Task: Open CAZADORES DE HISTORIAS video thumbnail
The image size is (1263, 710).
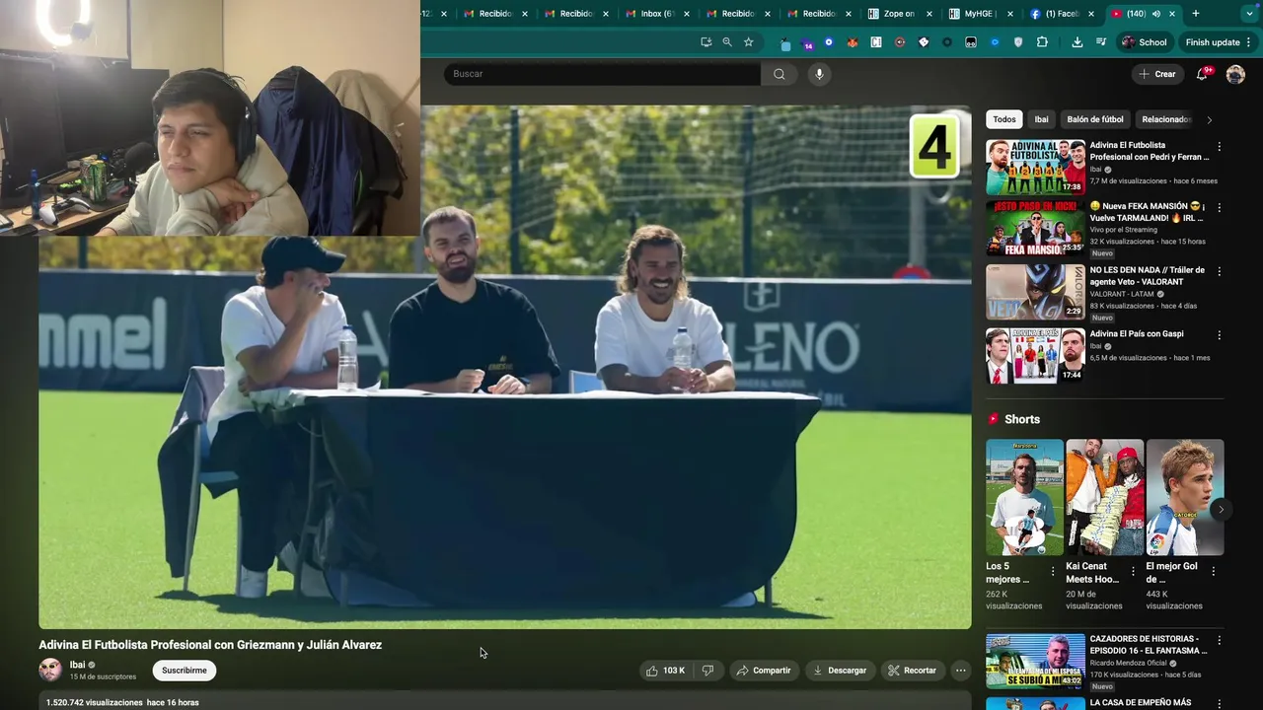Action: [x=1035, y=661]
